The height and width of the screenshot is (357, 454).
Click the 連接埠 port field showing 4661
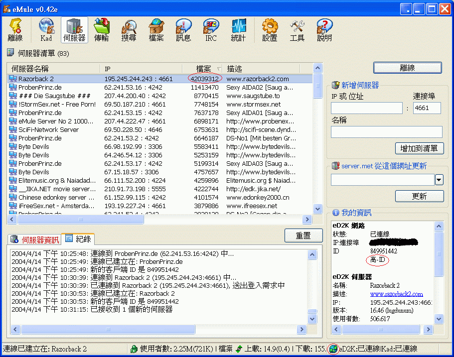coord(427,108)
